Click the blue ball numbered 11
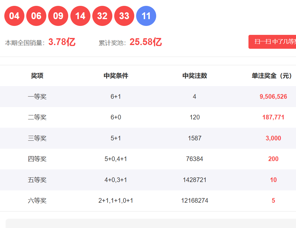 (x=146, y=16)
